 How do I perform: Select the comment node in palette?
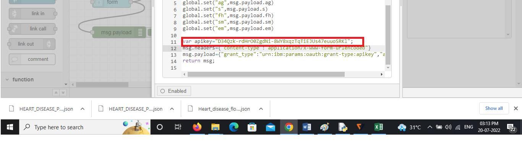[32, 59]
